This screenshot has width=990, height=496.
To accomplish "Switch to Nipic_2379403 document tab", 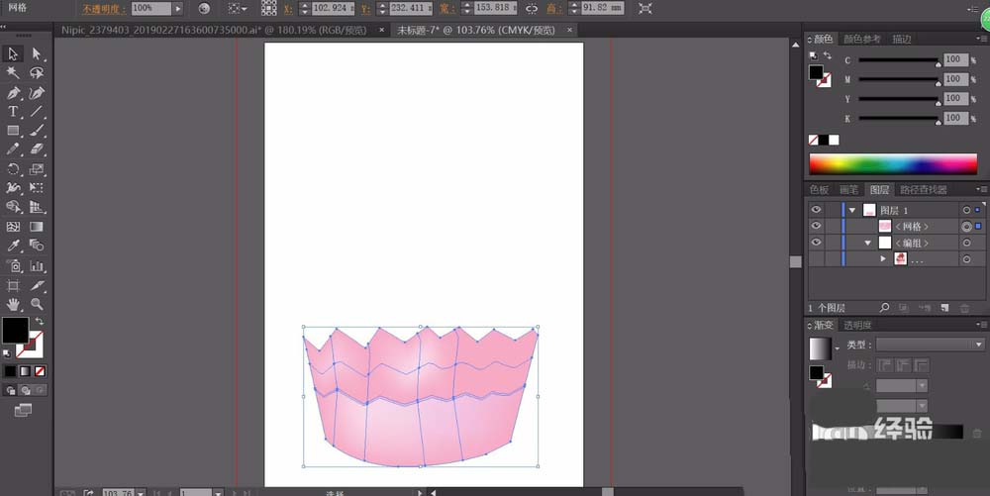I will (214, 30).
